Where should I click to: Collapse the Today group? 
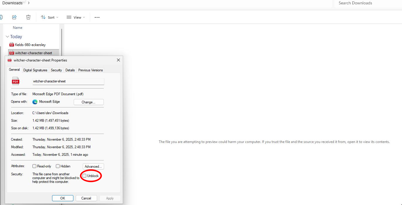(x=8, y=37)
